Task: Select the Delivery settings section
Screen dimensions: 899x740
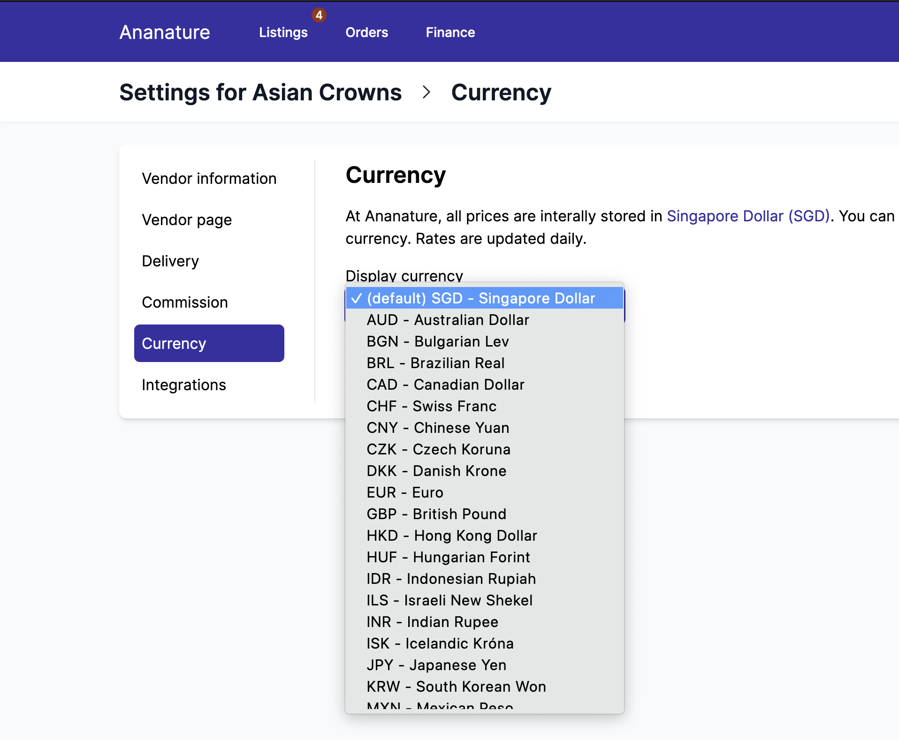Action: click(x=170, y=261)
